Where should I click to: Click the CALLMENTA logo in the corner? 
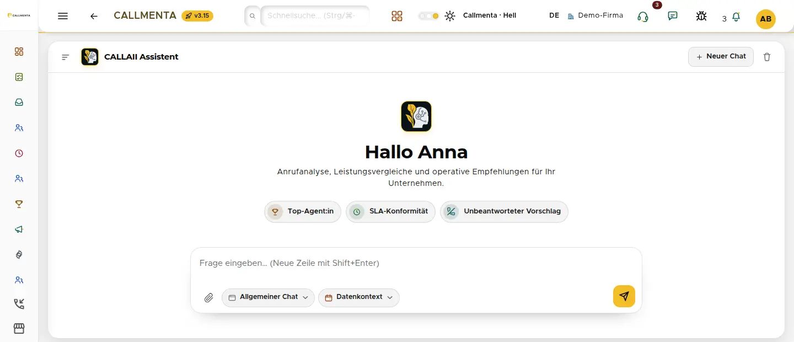(x=19, y=15)
